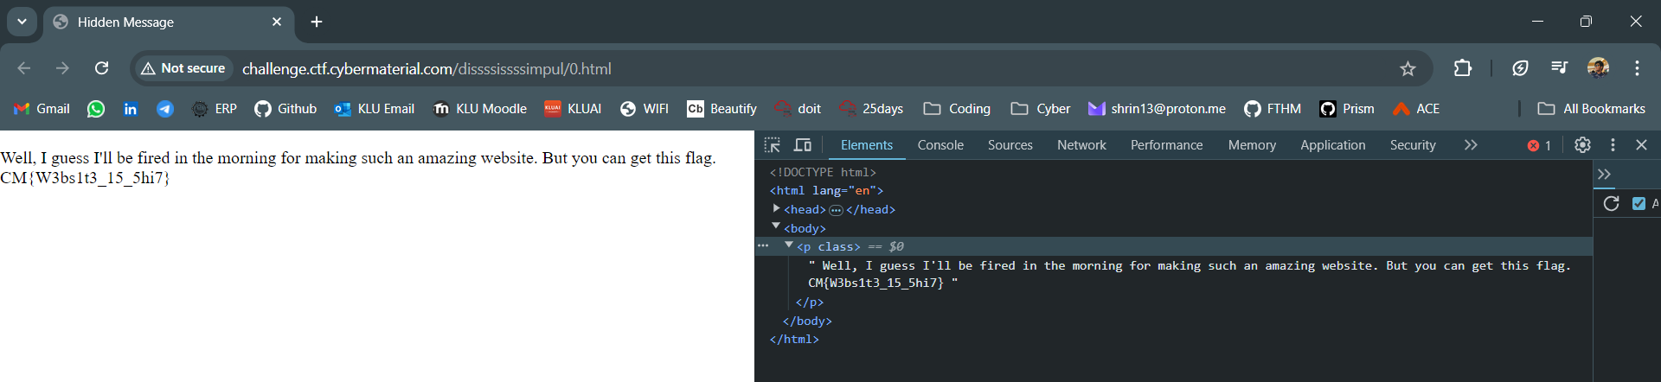Image resolution: width=1661 pixels, height=382 pixels.
Task: Collapse the body element node
Action: click(x=776, y=227)
